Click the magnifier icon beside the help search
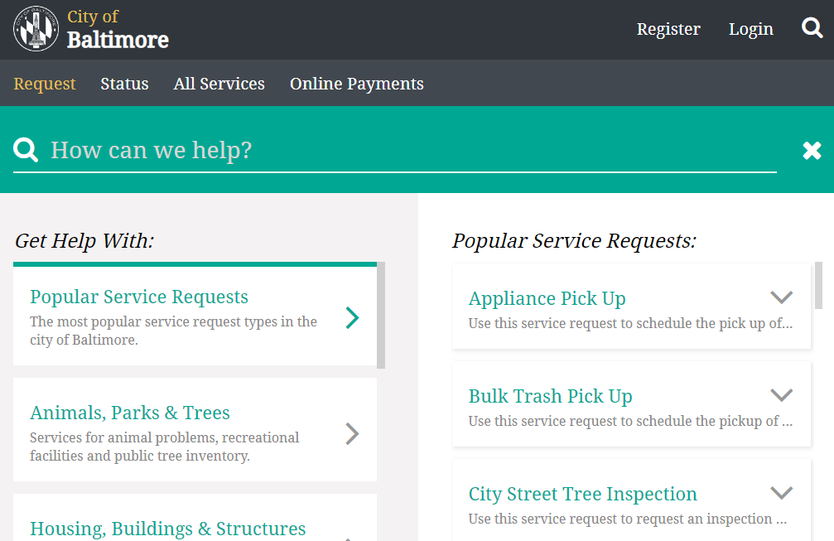834x541 pixels. [26, 150]
